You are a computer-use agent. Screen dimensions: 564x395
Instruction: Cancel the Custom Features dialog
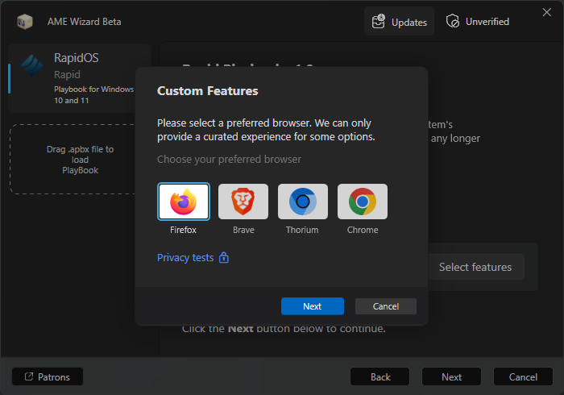coord(386,306)
